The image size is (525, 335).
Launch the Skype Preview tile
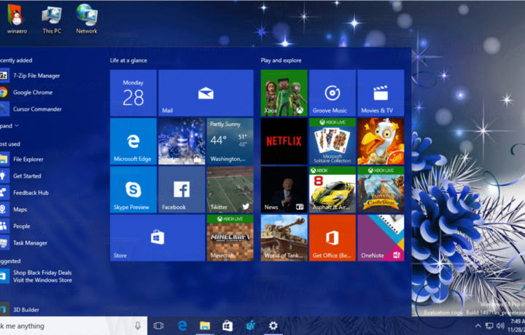(x=133, y=189)
